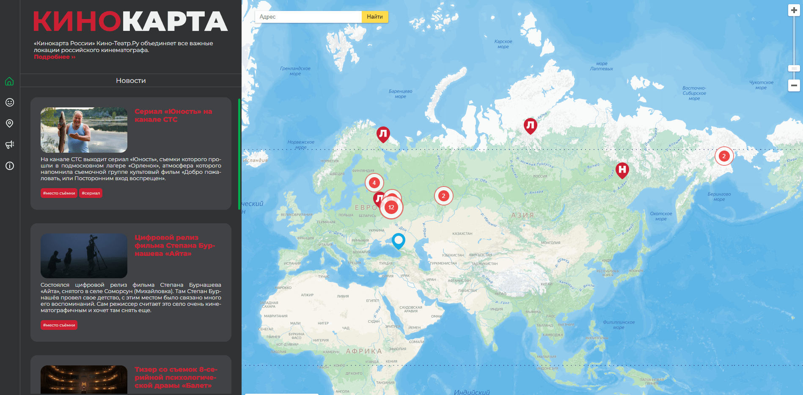The height and width of the screenshot is (395, 803).
Task: Select the Н marker near Лена river
Action: click(x=622, y=170)
